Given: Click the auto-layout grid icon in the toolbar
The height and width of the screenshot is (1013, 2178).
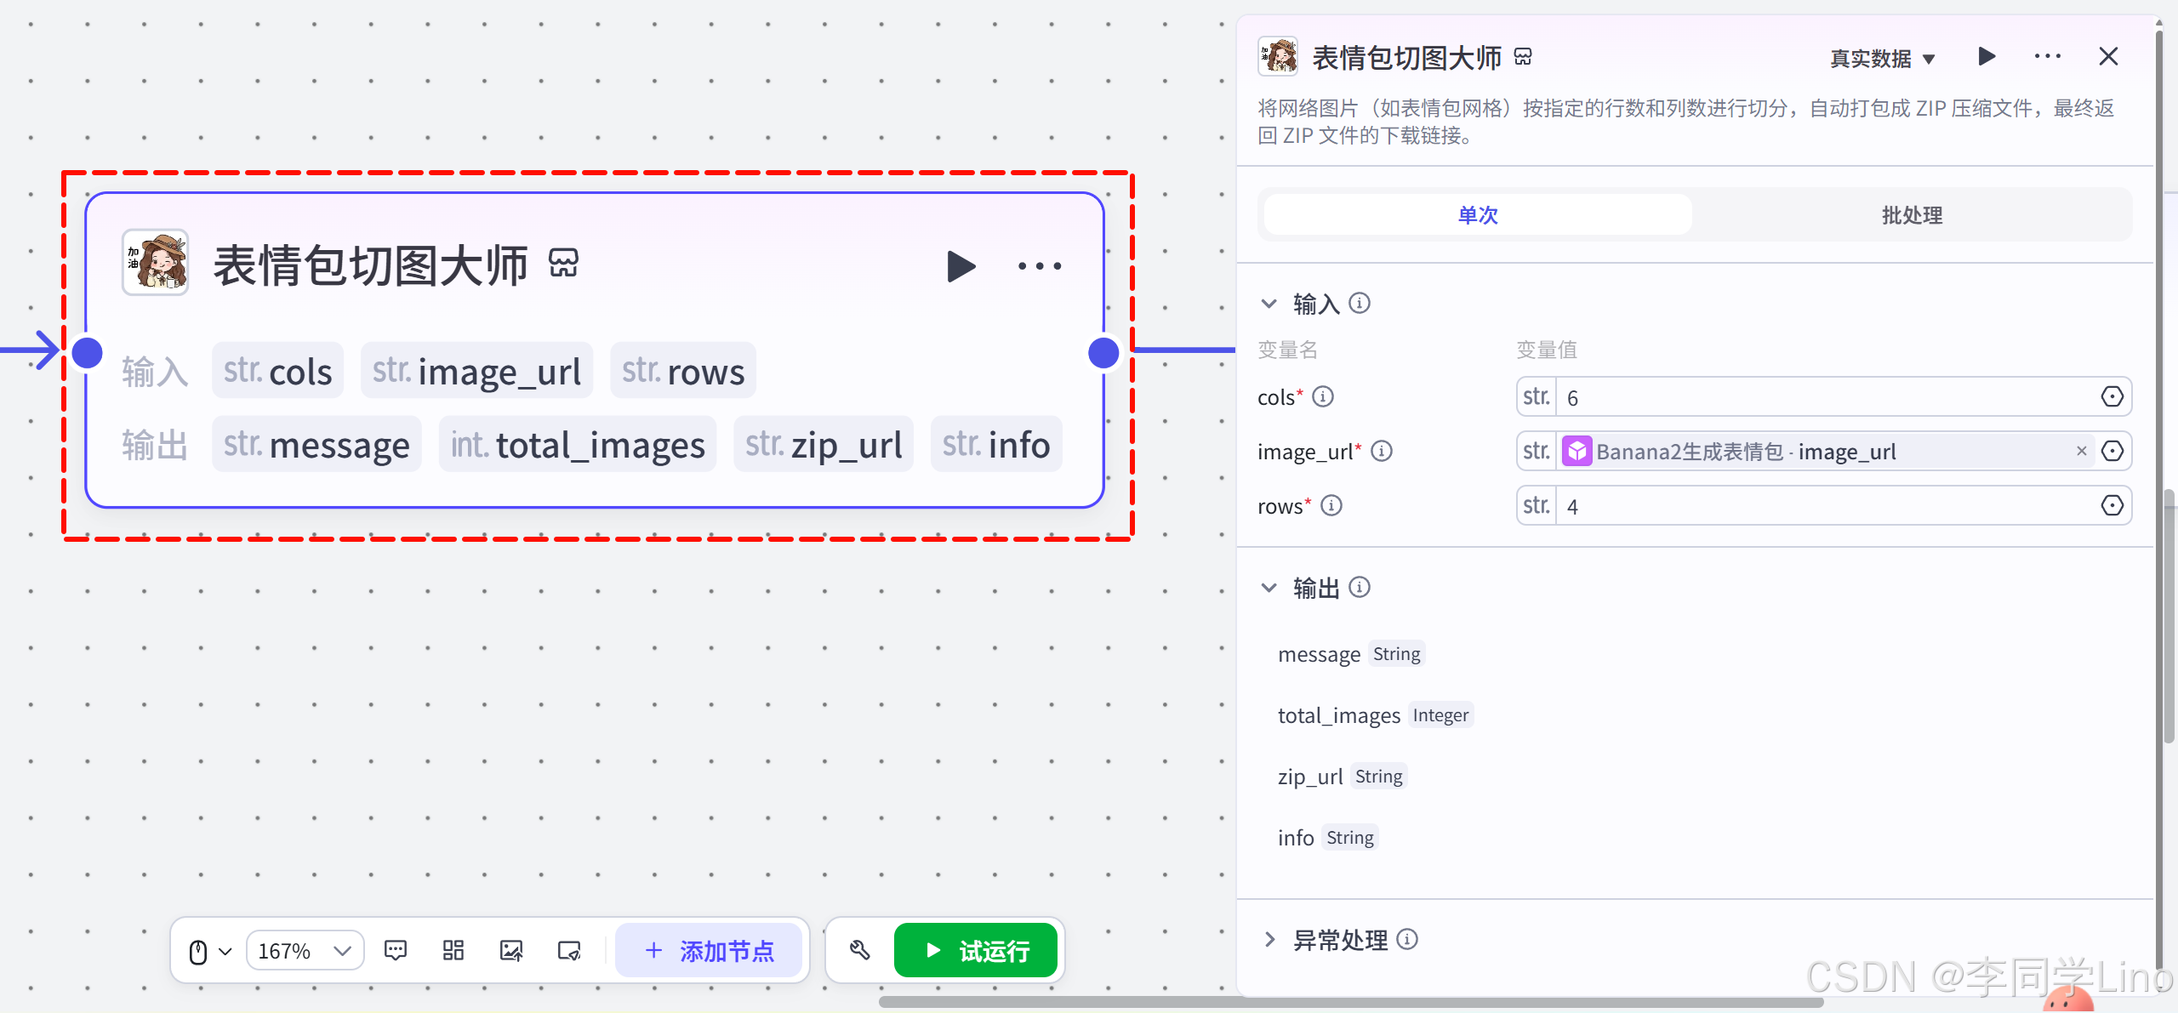Looking at the screenshot, I should click(453, 950).
